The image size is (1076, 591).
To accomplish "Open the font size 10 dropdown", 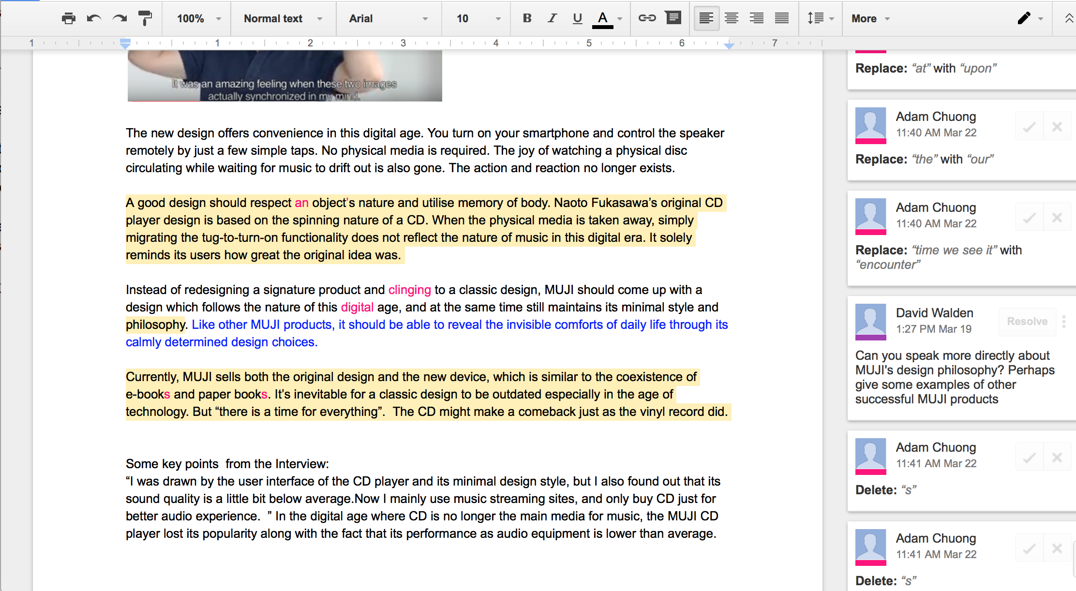I will pyautogui.click(x=478, y=18).
